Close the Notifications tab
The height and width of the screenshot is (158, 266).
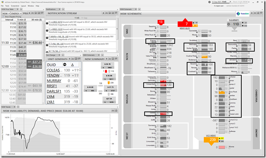[x=59, y=9]
